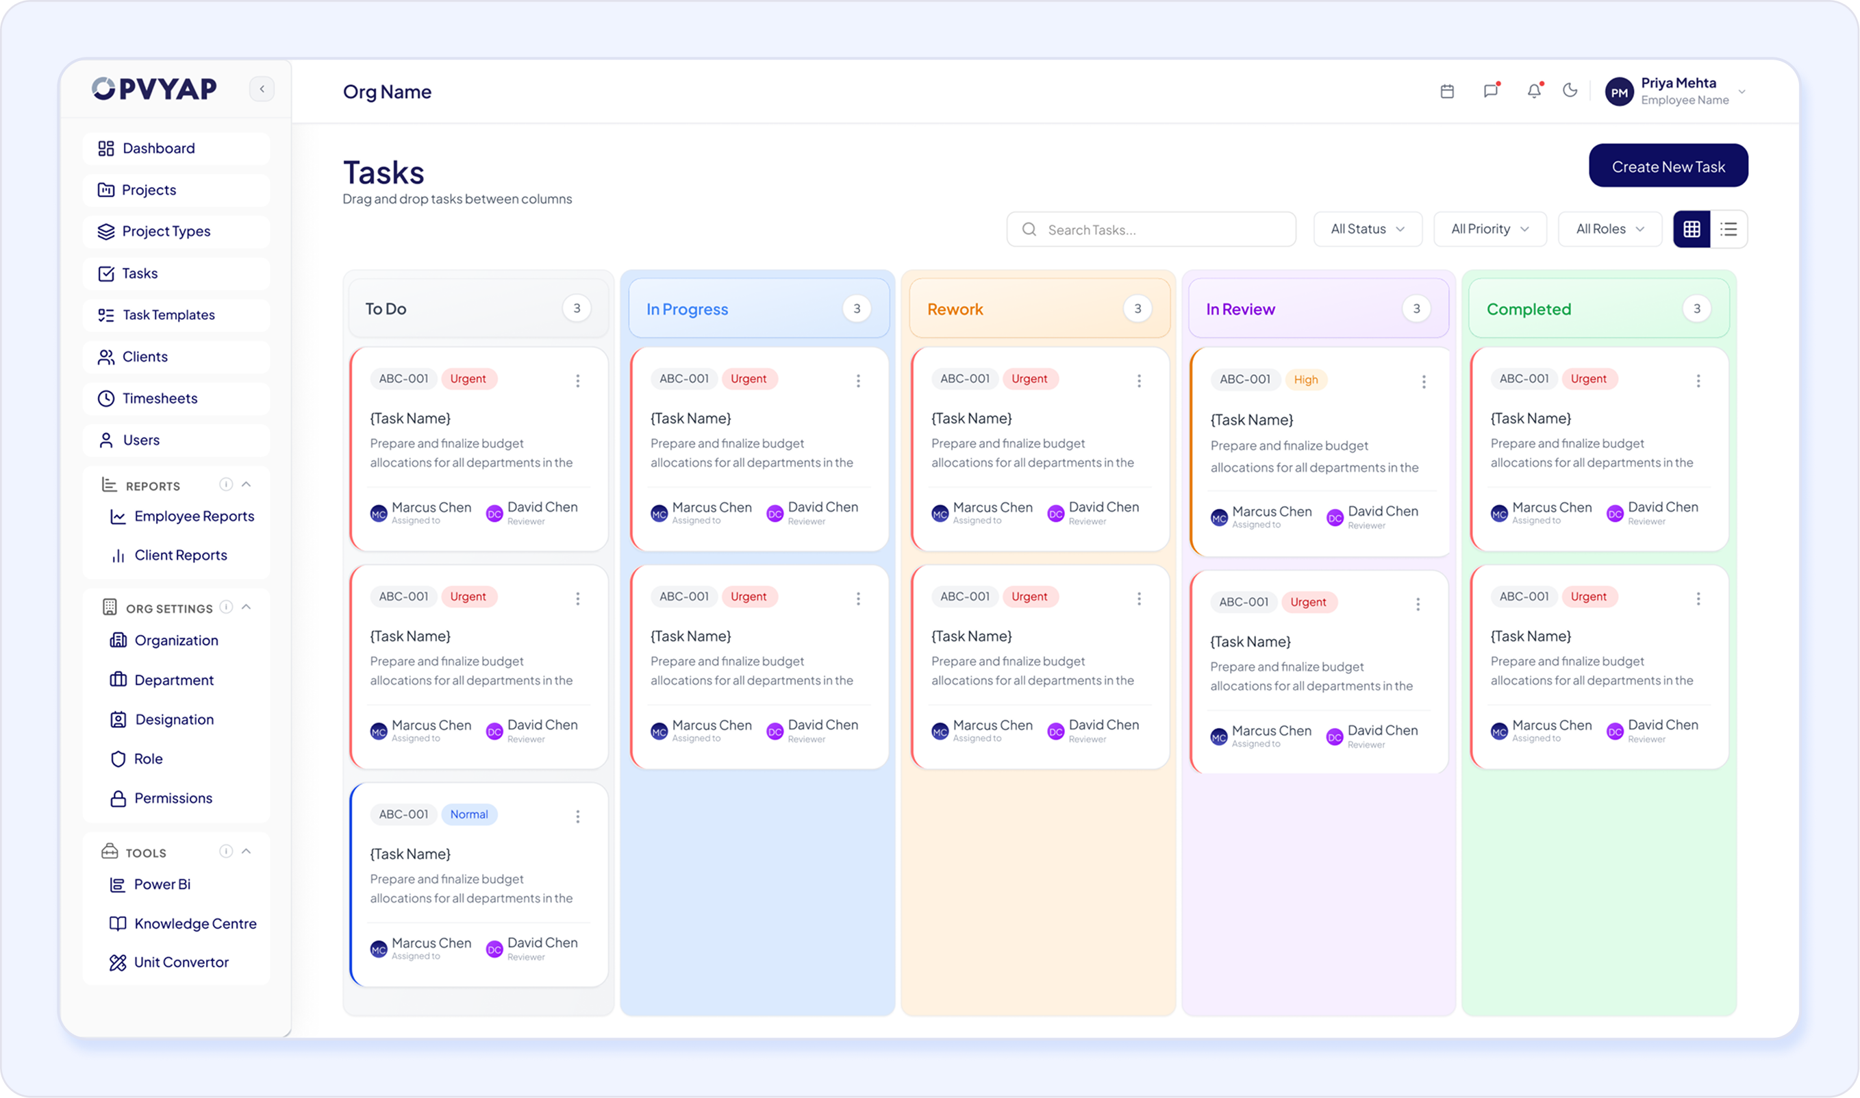Click the Org Name header title
The height and width of the screenshot is (1098, 1860).
387,92
